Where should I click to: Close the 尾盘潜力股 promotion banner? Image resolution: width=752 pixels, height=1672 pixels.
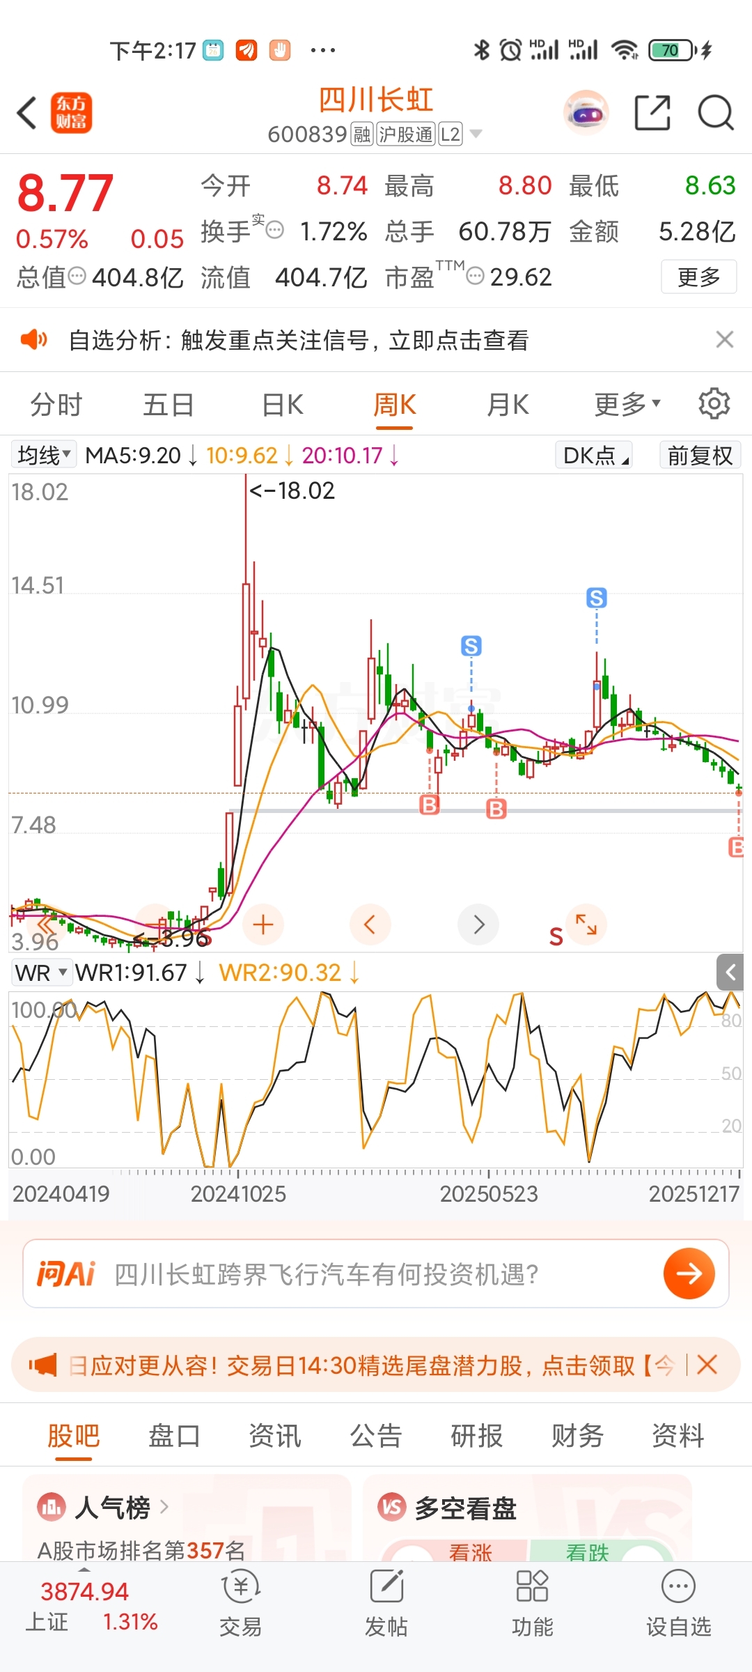pos(707,1364)
